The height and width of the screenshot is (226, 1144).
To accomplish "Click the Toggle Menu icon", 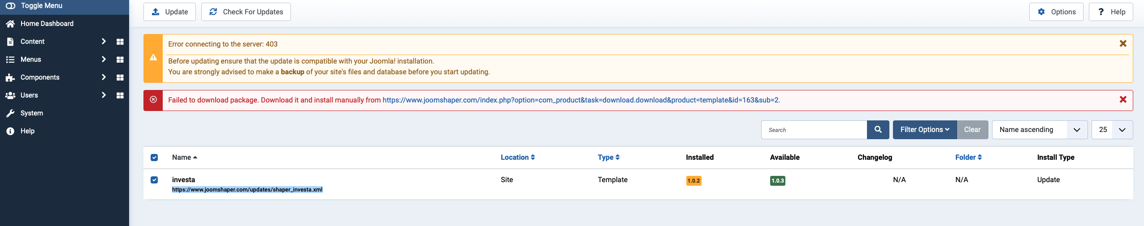I will coord(10,6).
